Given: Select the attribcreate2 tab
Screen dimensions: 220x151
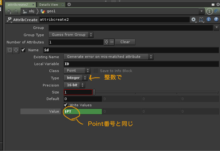Looking at the screenshot, I should pyautogui.click(x=18, y=4).
